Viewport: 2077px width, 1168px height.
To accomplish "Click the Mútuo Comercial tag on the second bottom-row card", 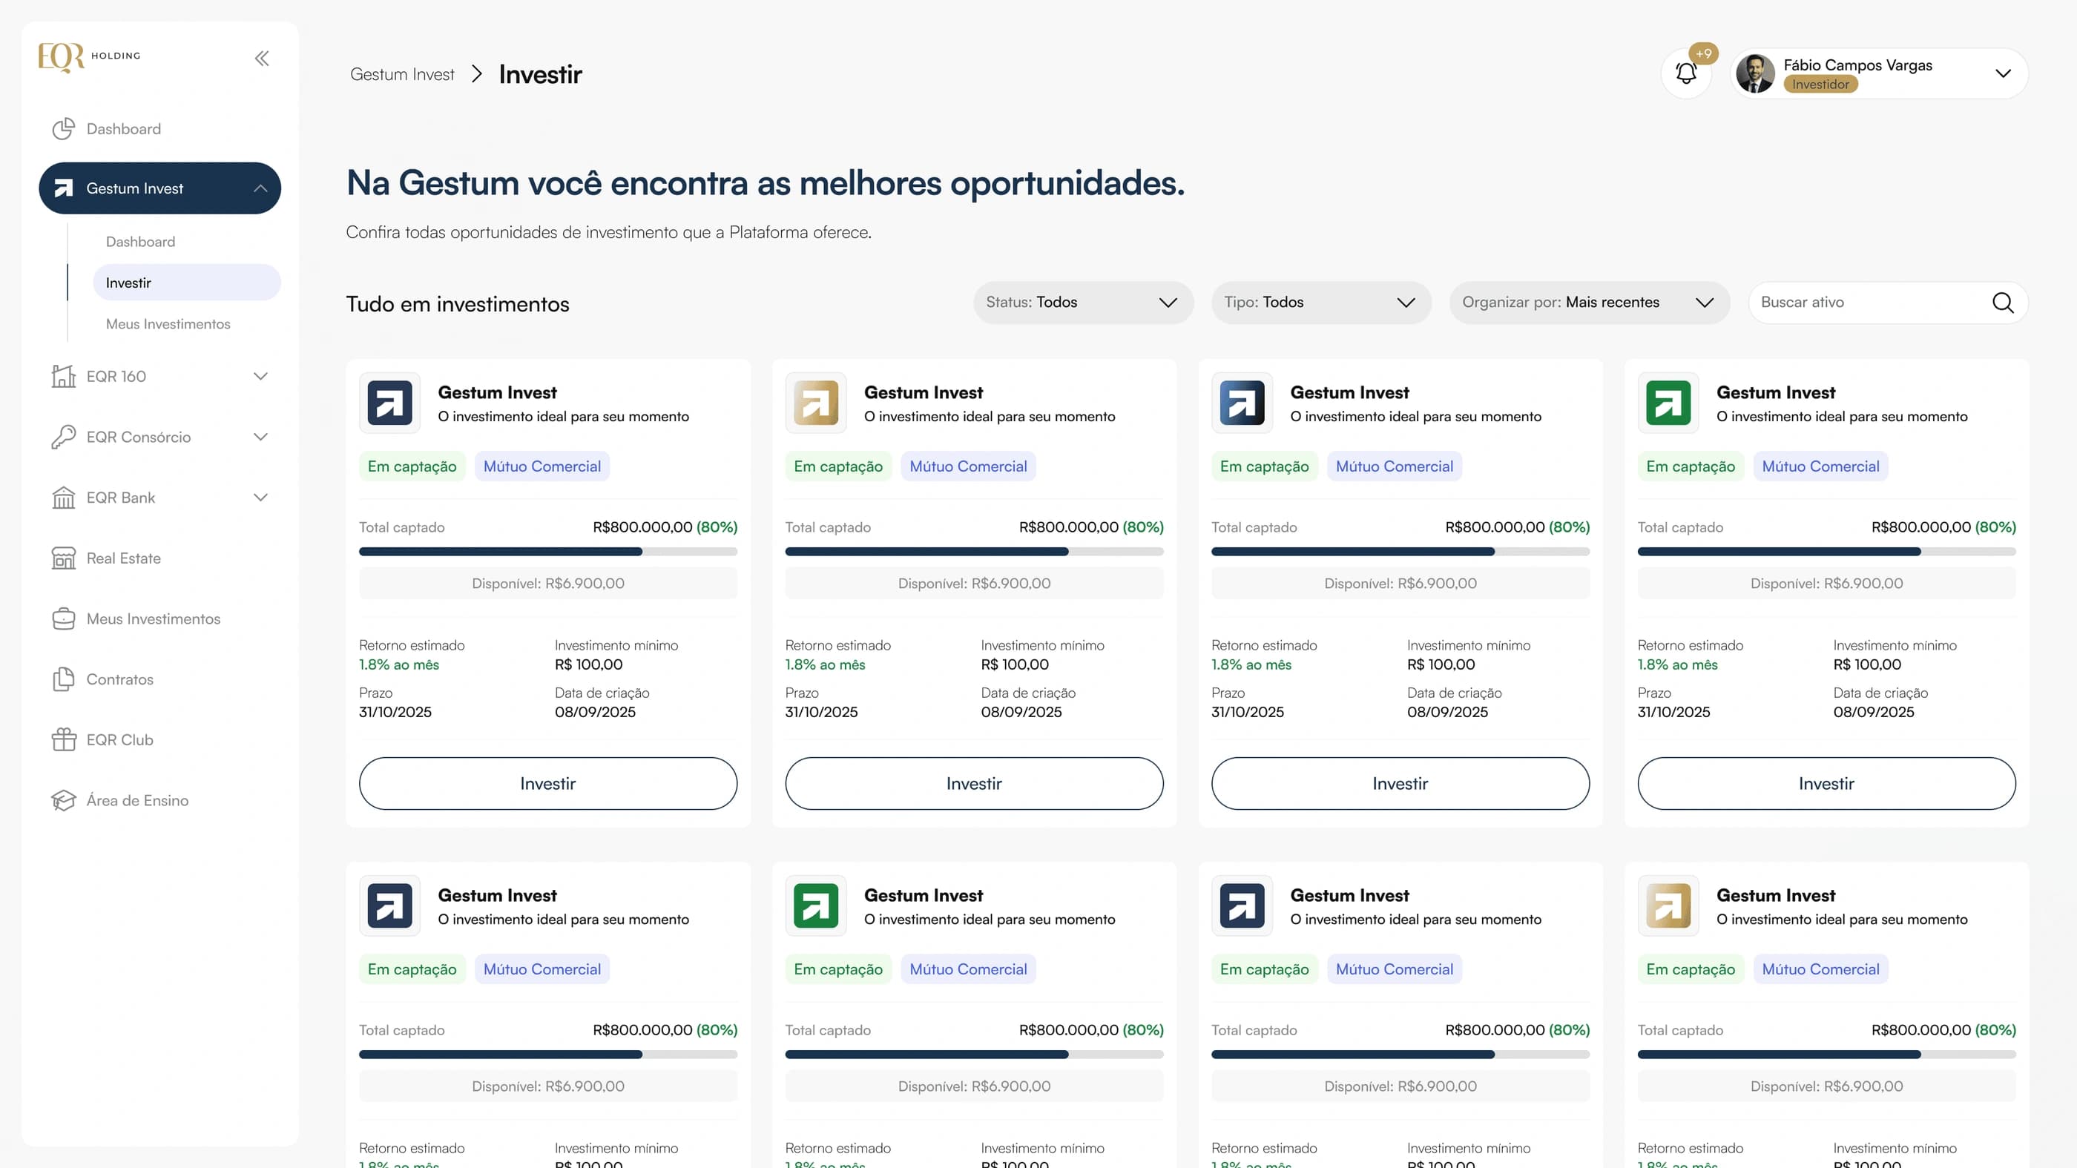I will point(967,970).
